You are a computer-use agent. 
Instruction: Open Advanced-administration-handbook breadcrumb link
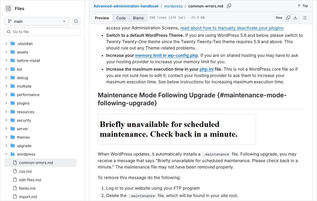(x=126, y=6)
